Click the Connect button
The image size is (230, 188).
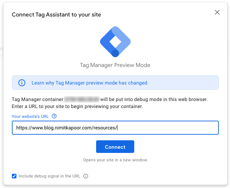pos(115,147)
